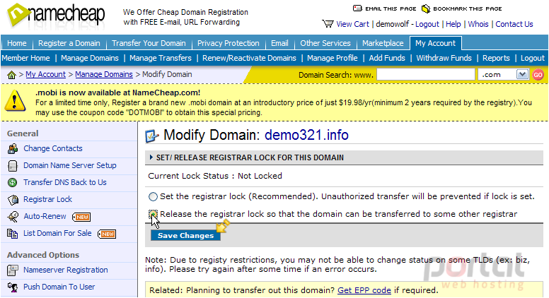Click the Registrar Lock padlock icon
The width and height of the screenshot is (549, 298).
13,199
